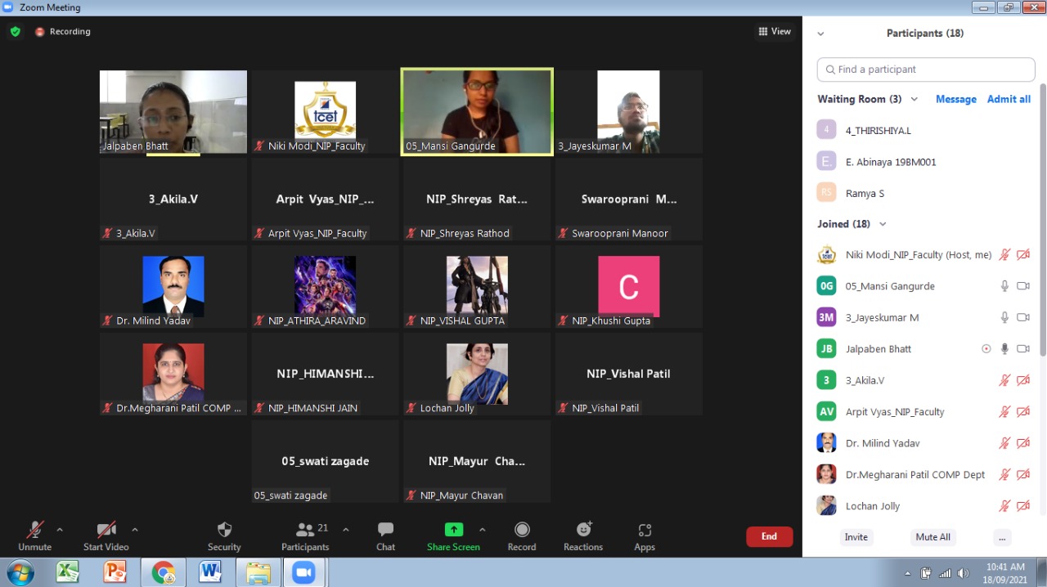
Task: Open Word from the taskbar
Action: [210, 572]
